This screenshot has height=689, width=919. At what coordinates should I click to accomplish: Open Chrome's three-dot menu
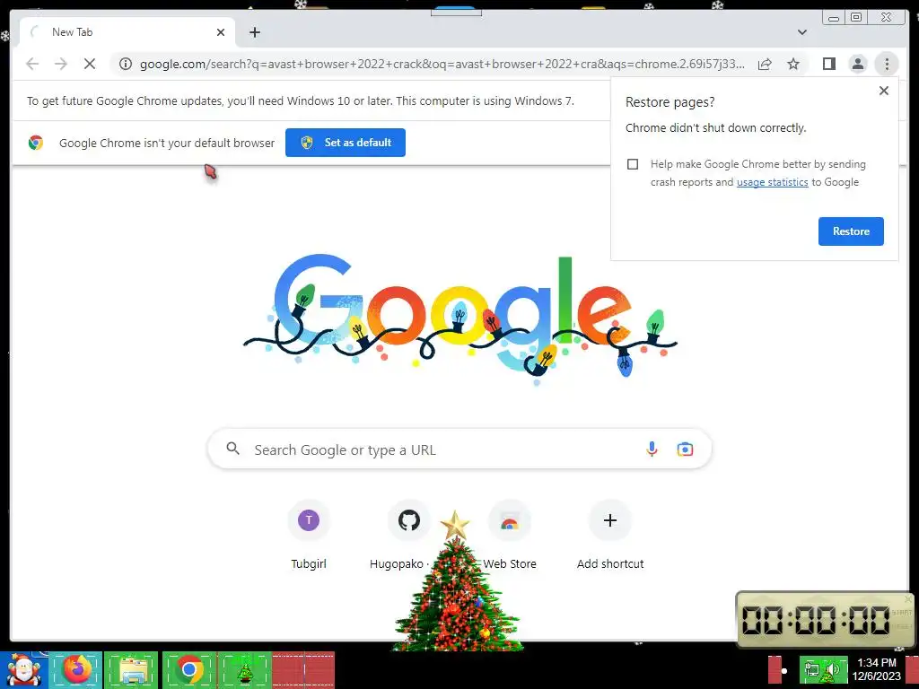pos(887,64)
